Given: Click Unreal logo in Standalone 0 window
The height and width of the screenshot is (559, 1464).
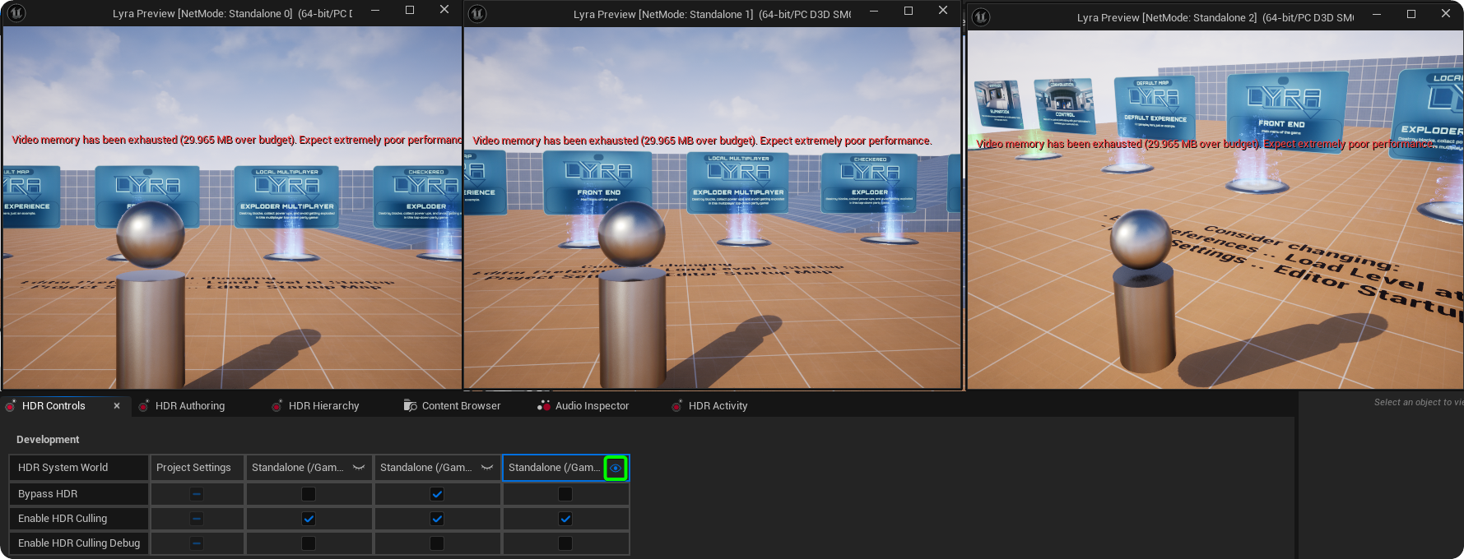Looking at the screenshot, I should [x=16, y=13].
